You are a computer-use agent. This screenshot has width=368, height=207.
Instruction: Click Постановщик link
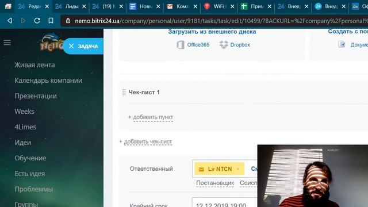(215, 183)
